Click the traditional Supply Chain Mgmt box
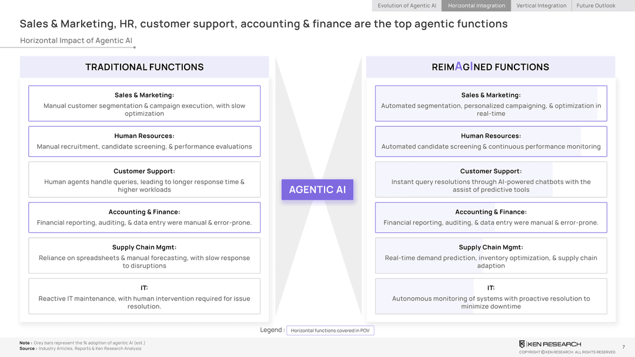 144,256
